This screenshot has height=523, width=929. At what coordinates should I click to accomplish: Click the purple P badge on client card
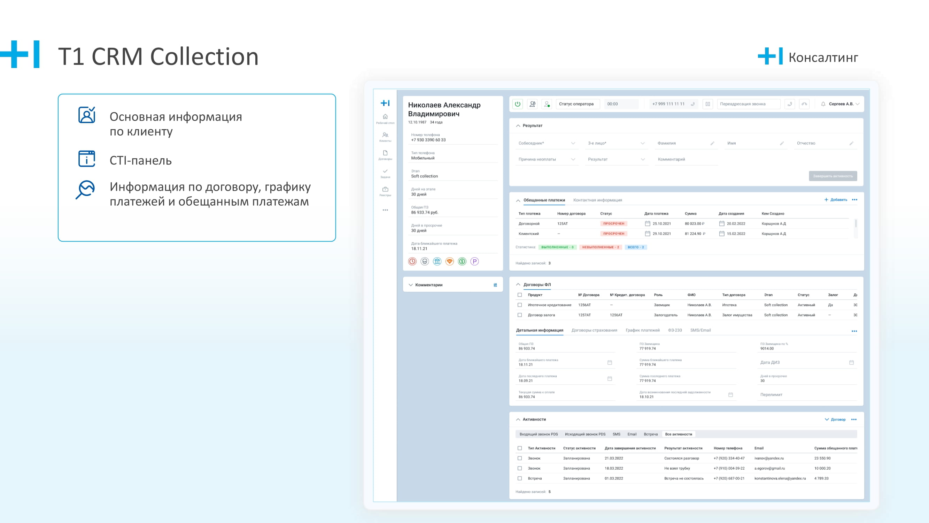(x=474, y=261)
